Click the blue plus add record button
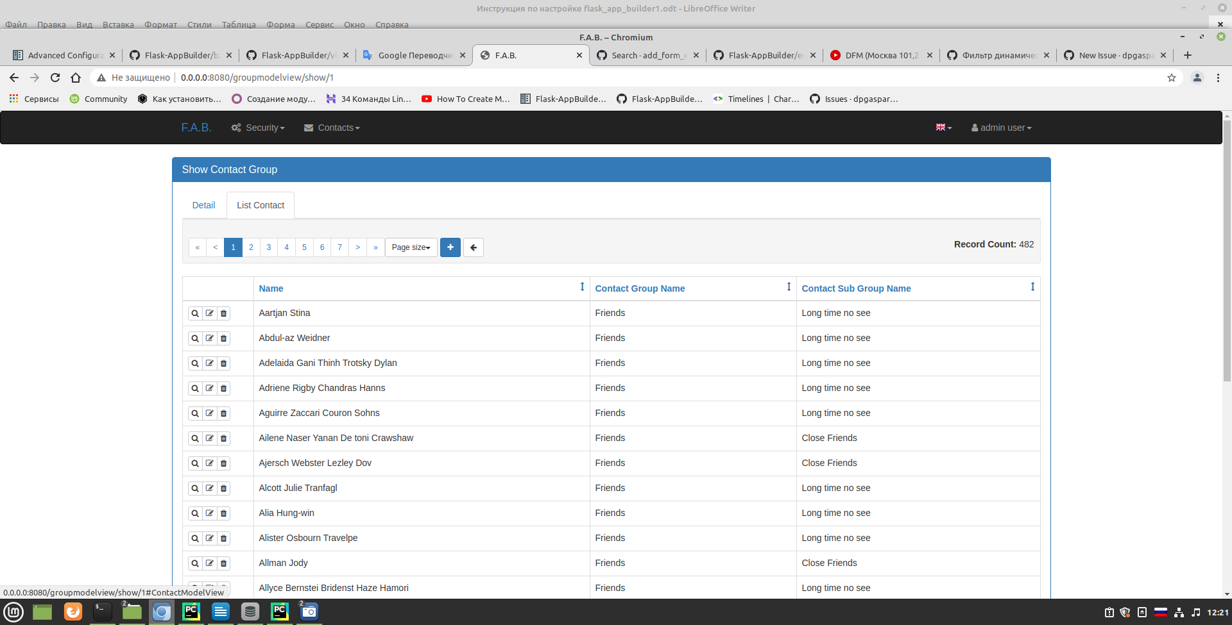The width and height of the screenshot is (1232, 625). [450, 247]
